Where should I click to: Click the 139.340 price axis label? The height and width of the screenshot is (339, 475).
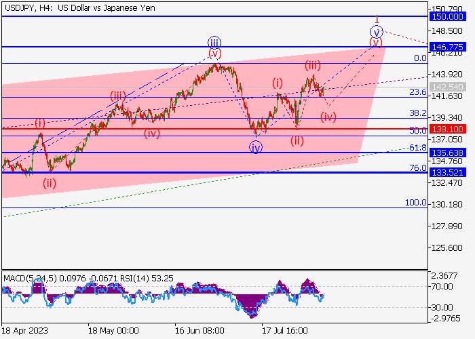447,117
